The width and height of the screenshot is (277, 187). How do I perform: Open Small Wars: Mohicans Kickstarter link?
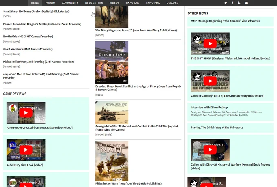tap(36, 11)
